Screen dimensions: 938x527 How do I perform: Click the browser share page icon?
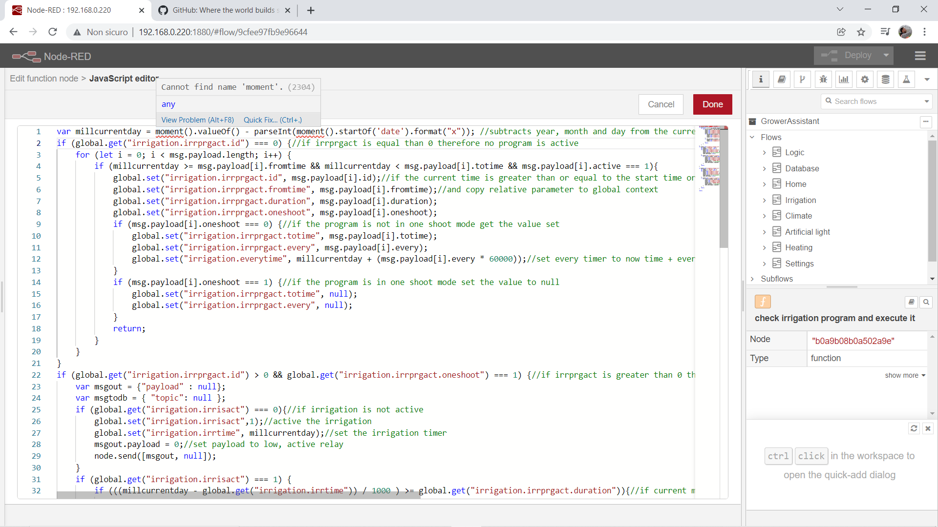coord(841,32)
